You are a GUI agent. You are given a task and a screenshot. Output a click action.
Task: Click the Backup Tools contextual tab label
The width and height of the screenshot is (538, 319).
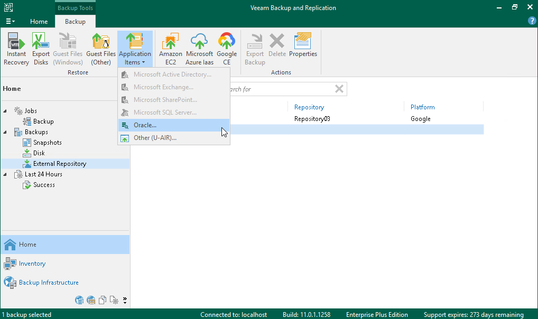point(75,8)
